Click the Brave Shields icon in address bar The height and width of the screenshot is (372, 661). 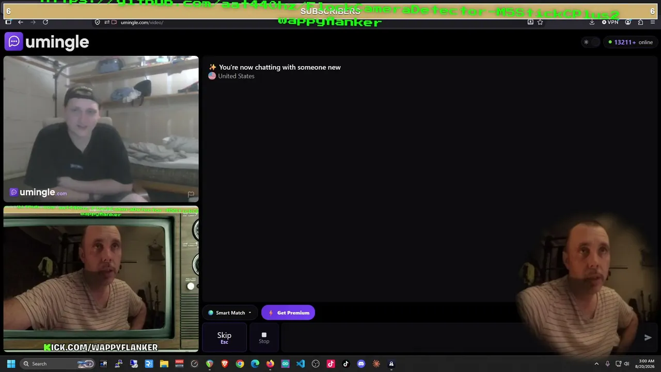click(98, 22)
